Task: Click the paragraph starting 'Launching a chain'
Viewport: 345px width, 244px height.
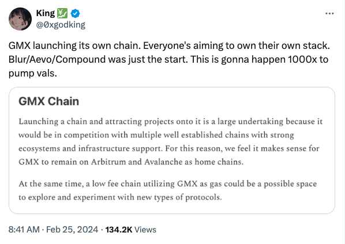Action: [171, 142]
